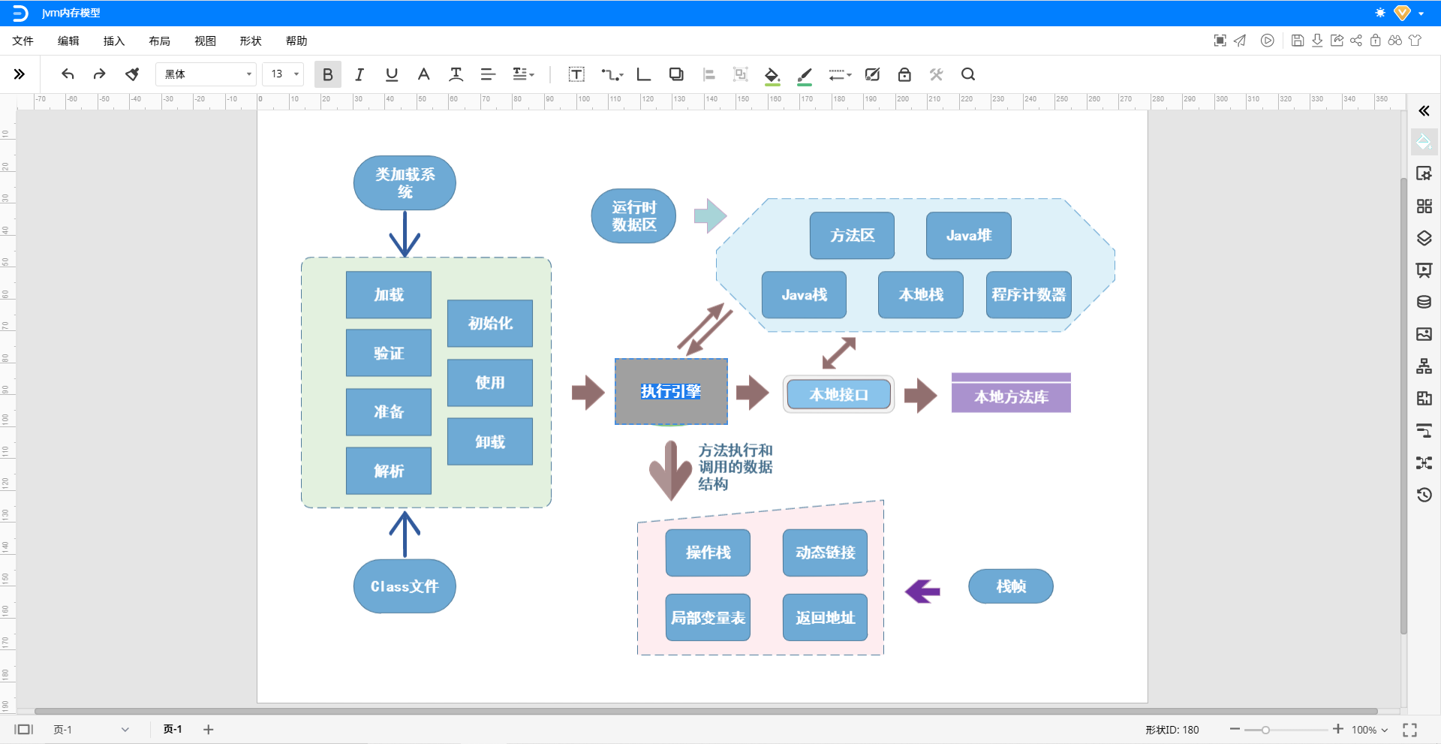Open the 100% zoom level dropdown

(x=1370, y=730)
